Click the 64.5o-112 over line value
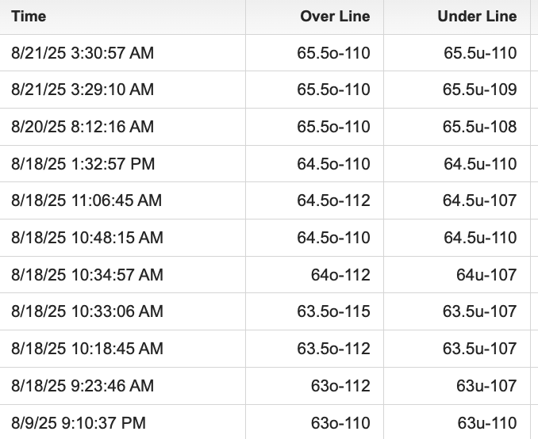 [x=333, y=200]
